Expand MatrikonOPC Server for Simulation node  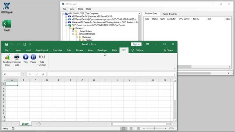(x=66, y=22)
